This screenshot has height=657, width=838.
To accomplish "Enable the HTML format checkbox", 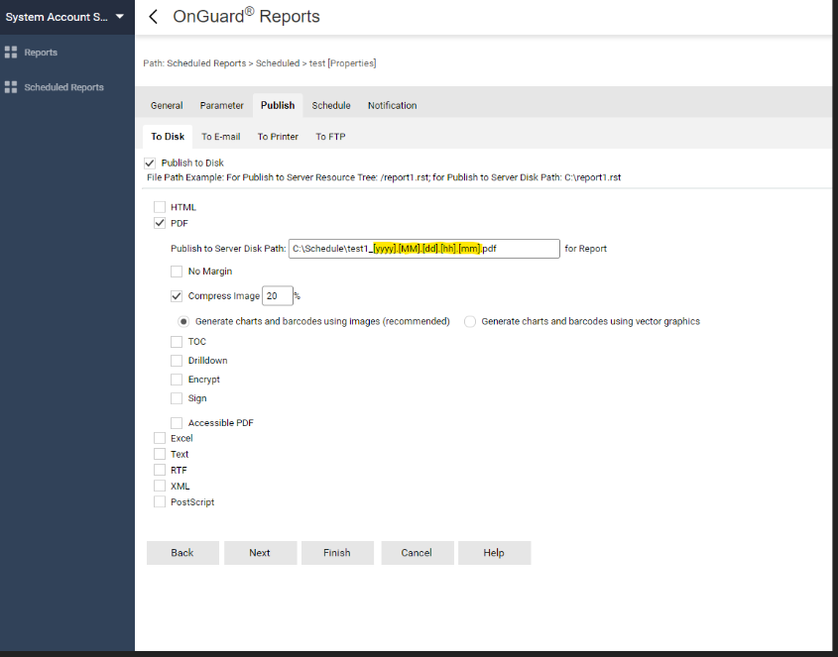I will point(160,207).
